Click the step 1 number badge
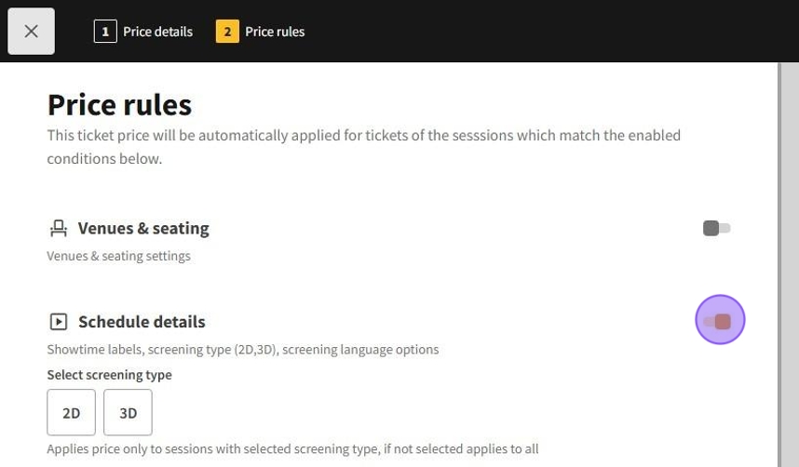799x467 pixels. pyautogui.click(x=105, y=32)
